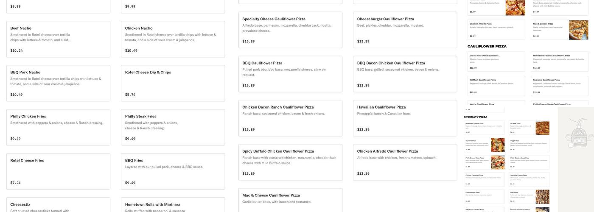Select the Rotel Cheese Fries card

coord(58,171)
